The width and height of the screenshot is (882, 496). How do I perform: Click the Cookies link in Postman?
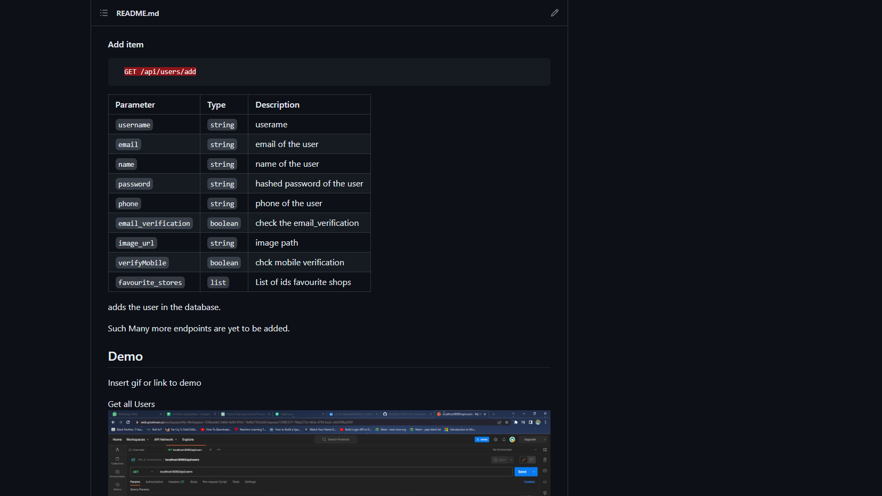[x=529, y=482]
